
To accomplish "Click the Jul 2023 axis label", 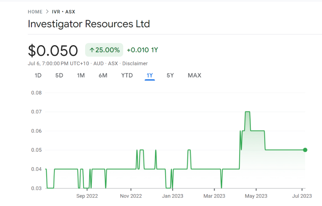I will point(302,196).
